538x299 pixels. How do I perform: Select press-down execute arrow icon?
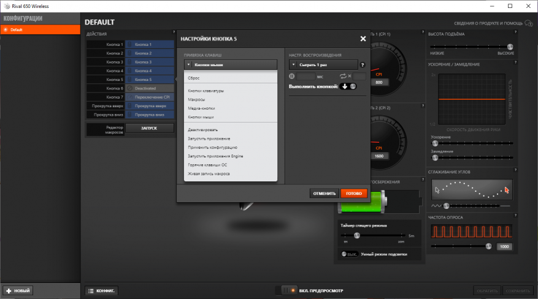[x=345, y=86]
